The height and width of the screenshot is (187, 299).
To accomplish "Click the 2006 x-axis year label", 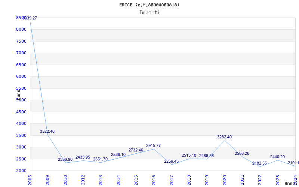I will (x=30, y=180).
